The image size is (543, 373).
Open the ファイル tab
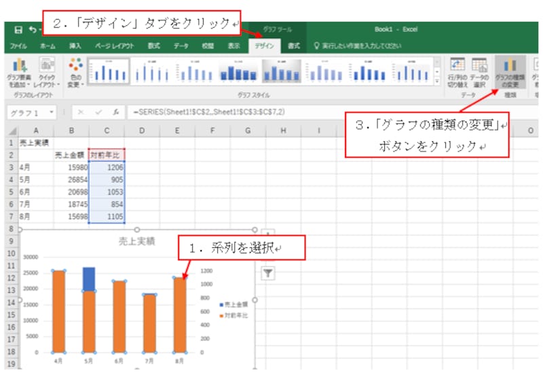tap(18, 46)
